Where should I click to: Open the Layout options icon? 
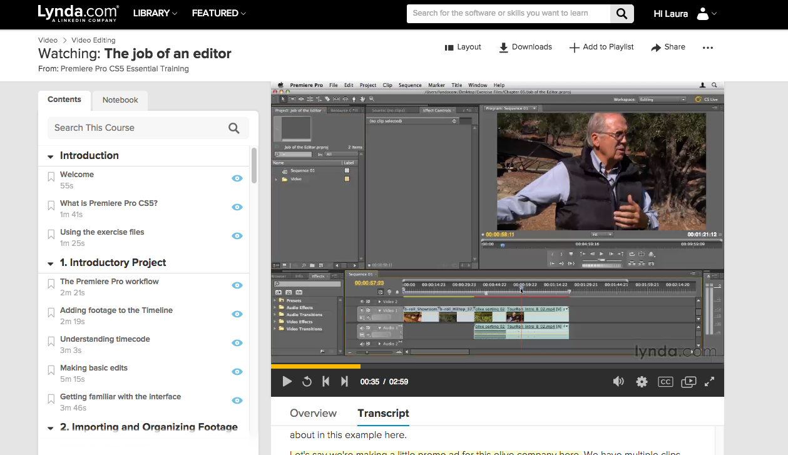pyautogui.click(x=449, y=47)
